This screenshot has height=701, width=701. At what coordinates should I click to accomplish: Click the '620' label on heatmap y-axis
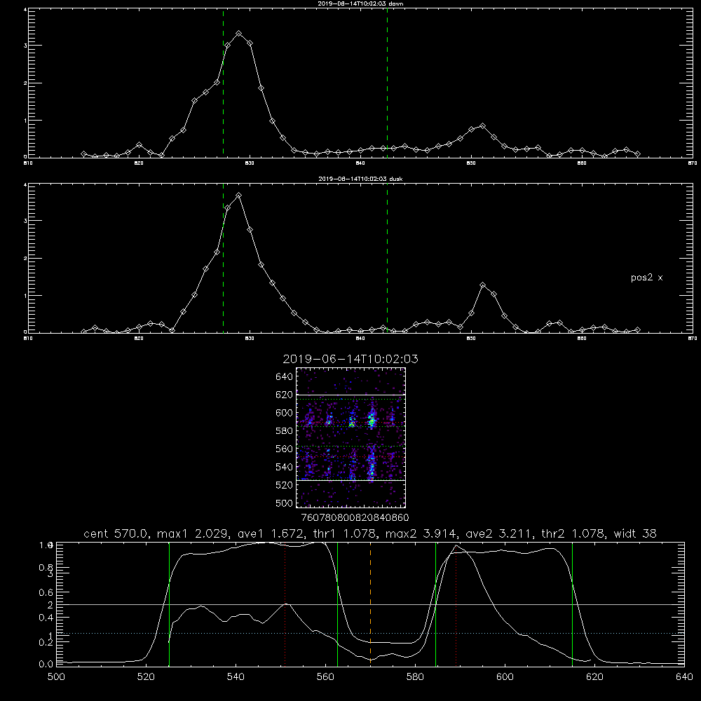click(285, 395)
